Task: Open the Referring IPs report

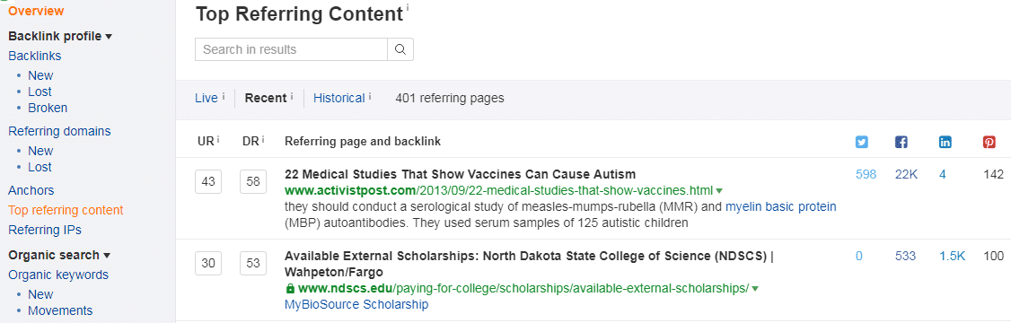Action: [45, 230]
